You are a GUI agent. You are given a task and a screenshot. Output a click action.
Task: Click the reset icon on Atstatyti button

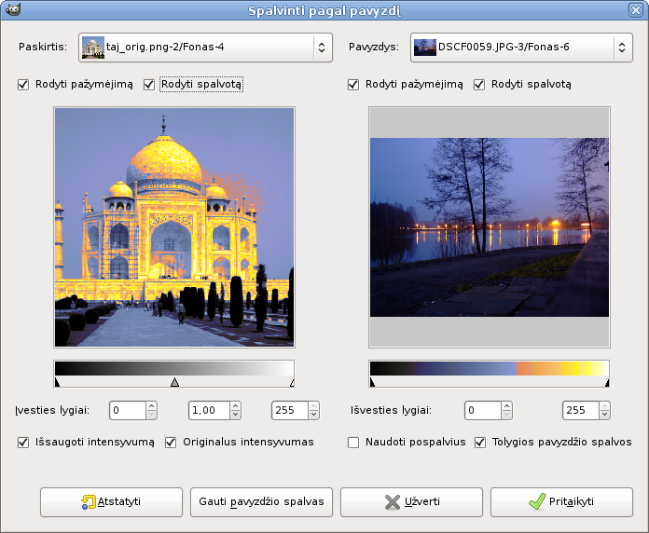click(x=89, y=502)
